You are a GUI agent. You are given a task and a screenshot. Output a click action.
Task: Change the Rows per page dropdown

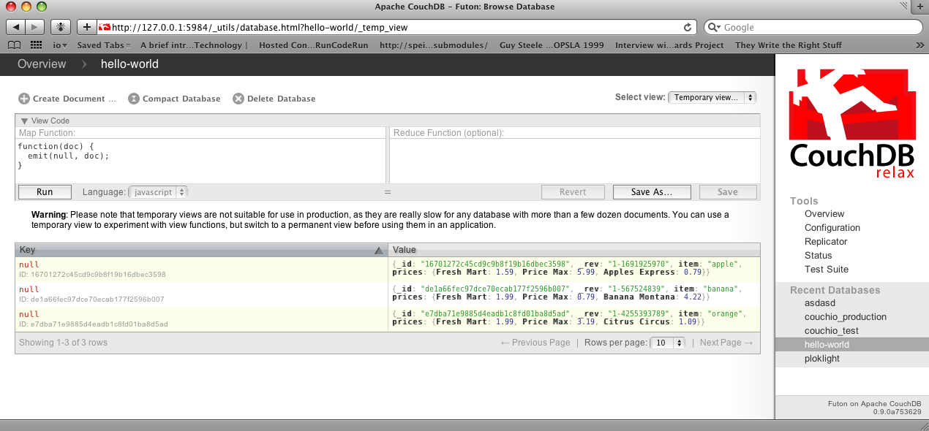(669, 343)
